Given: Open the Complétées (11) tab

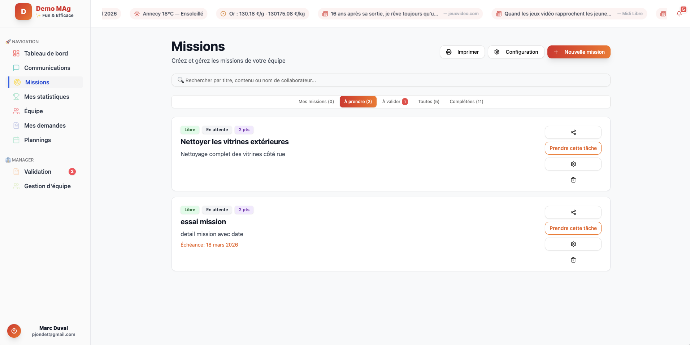Looking at the screenshot, I should pyautogui.click(x=466, y=101).
